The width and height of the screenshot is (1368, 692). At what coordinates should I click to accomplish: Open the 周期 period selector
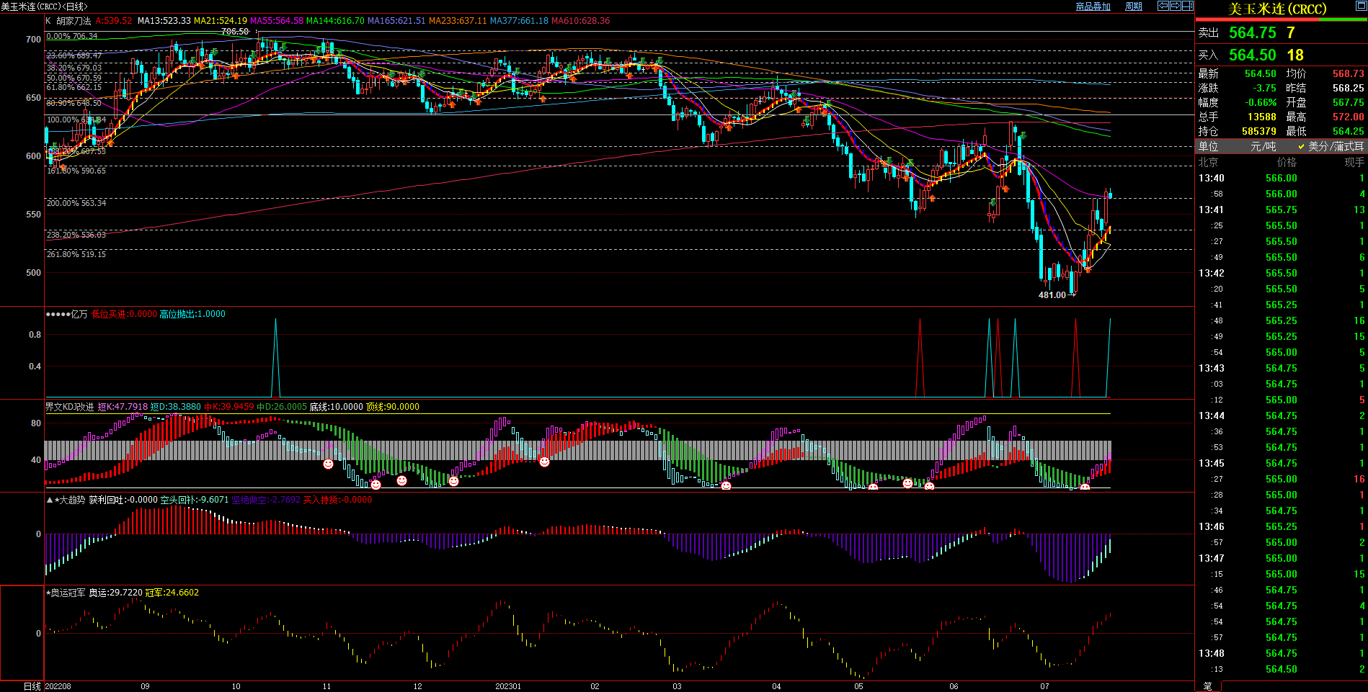tap(1134, 6)
